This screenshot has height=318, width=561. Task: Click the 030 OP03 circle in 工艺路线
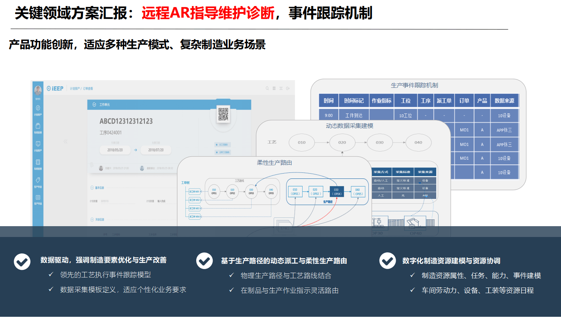point(251,191)
